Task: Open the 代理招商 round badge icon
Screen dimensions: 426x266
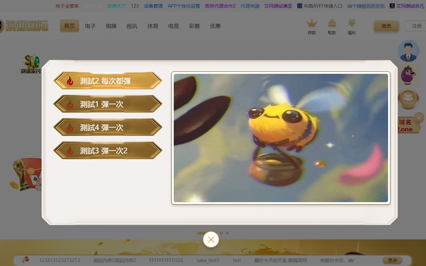Action: pos(408,99)
